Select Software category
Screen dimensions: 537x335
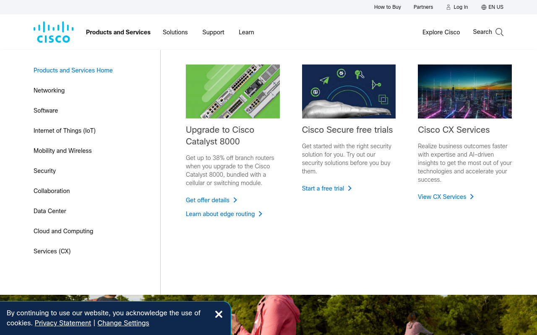pyautogui.click(x=46, y=111)
